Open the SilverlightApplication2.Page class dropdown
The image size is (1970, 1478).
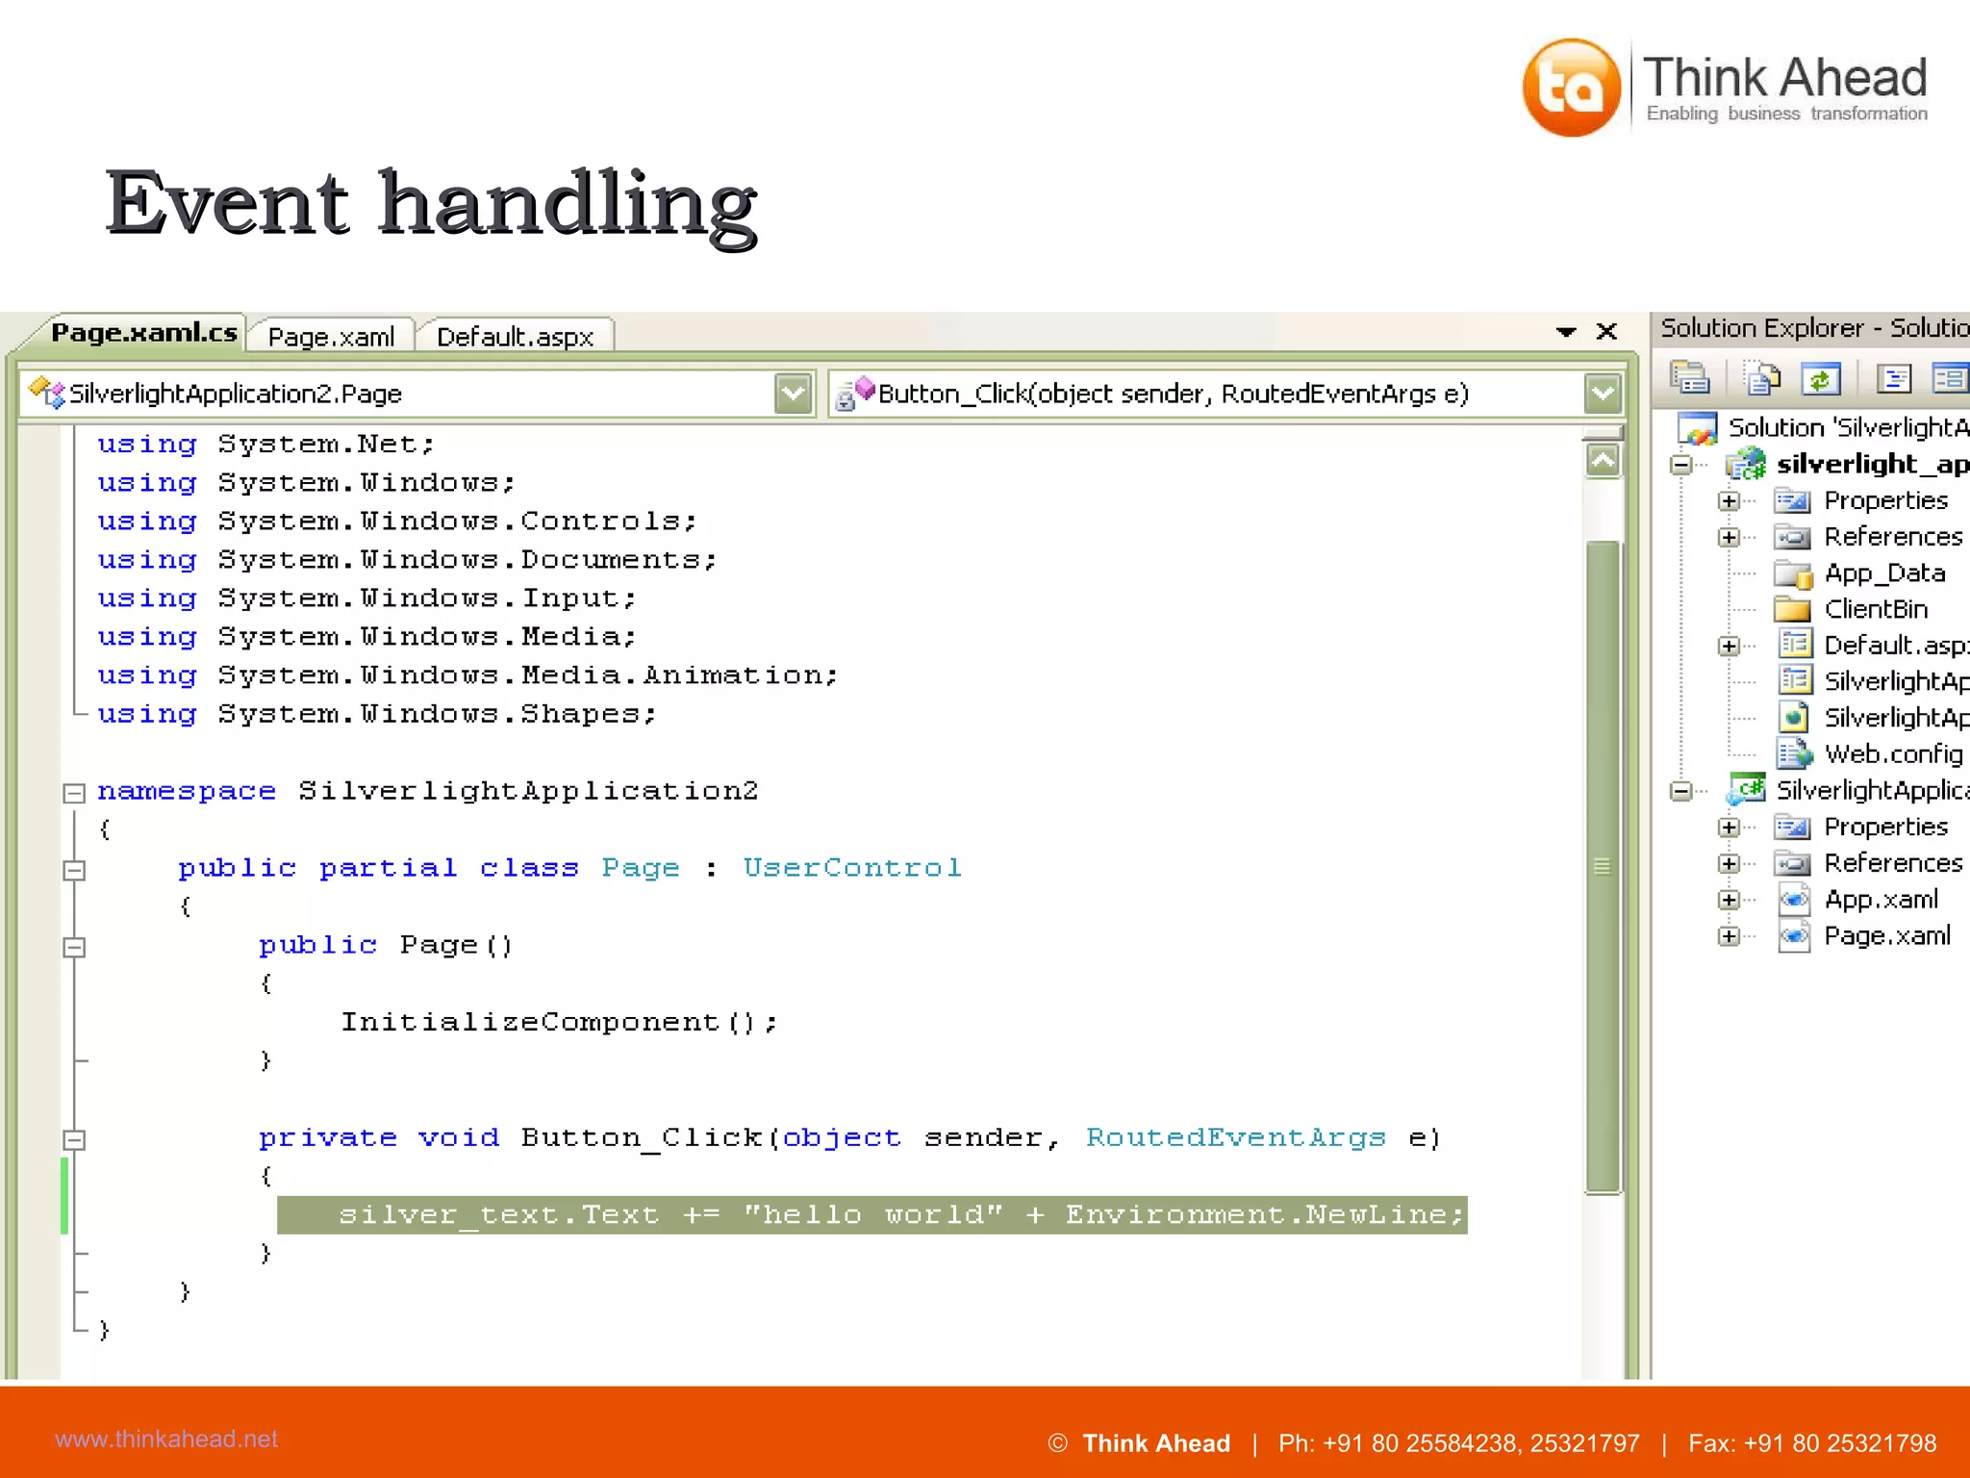(x=794, y=393)
